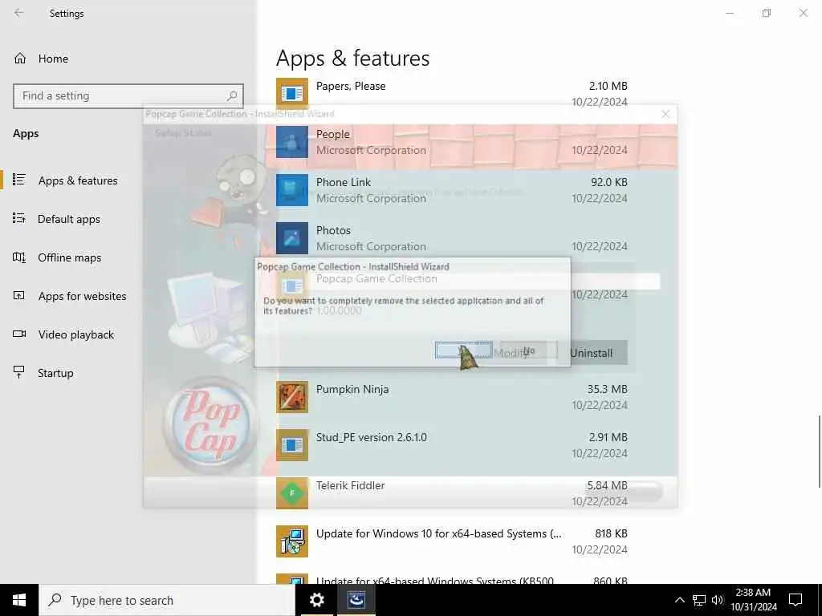Click the Stud_PE app icon
The width and height of the screenshot is (822, 616).
tap(292, 445)
